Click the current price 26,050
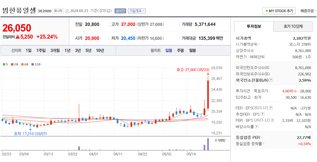The width and height of the screenshot is (317, 162). 17,28
